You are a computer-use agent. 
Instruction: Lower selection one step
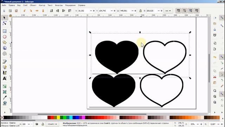click(58, 11)
